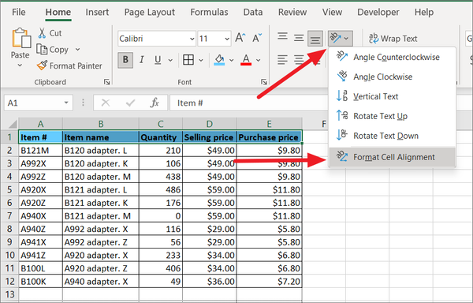This screenshot has height=303, width=473.
Task: Click the Orientation text angle icon
Action: click(336, 39)
